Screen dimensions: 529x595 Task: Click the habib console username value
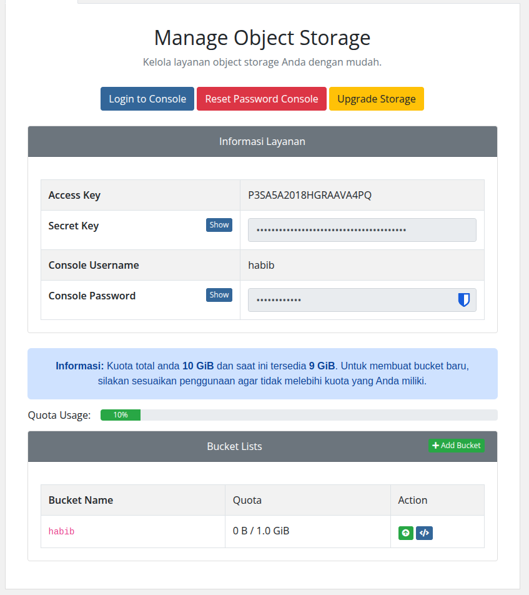261,265
